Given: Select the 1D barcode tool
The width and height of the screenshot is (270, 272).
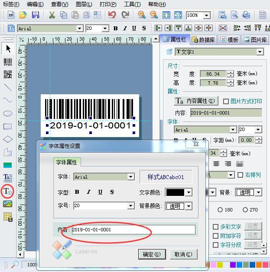Looking at the screenshot, I should 8,62.
